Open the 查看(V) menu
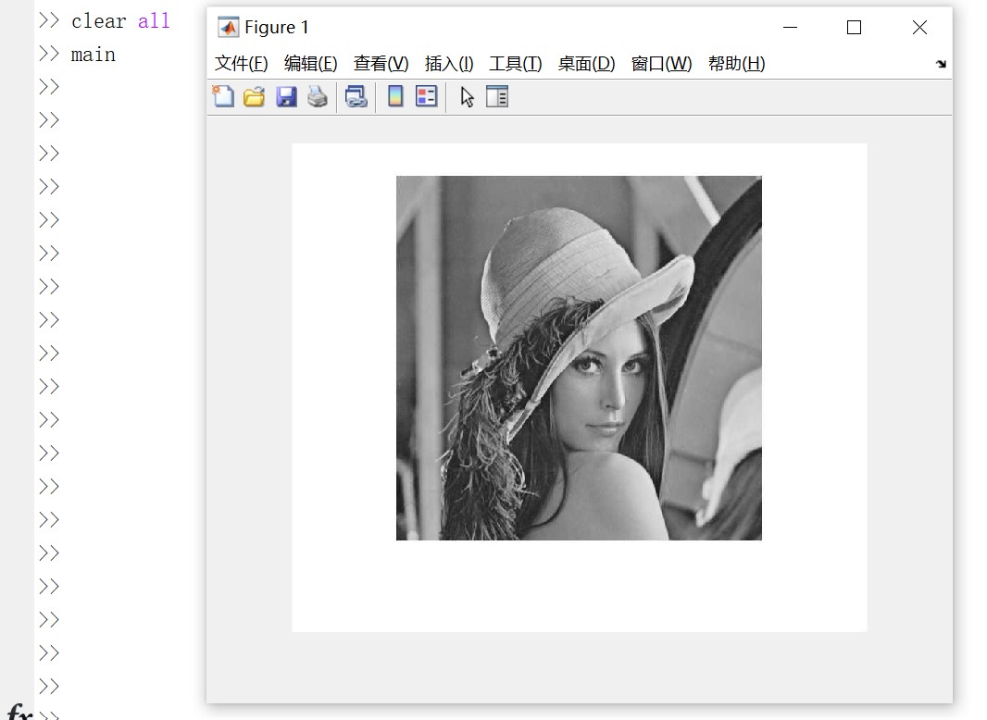 [381, 64]
